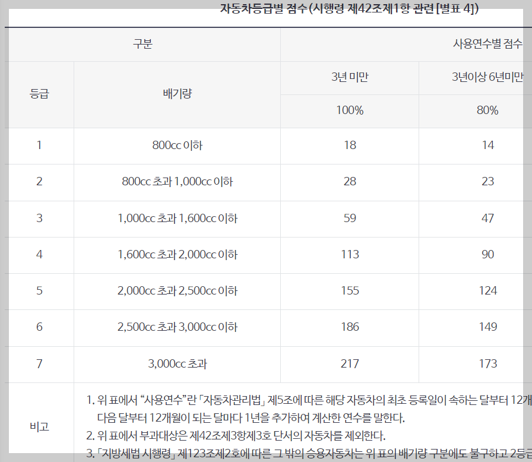
Task: Click score 59 in grade 3 row
Action: pyautogui.click(x=350, y=218)
